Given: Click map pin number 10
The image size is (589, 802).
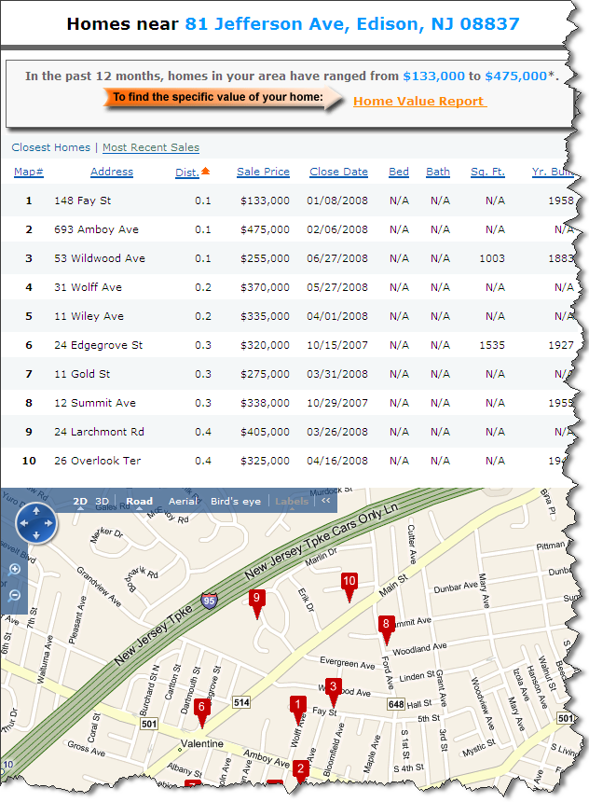Looking at the screenshot, I should coord(349,586).
